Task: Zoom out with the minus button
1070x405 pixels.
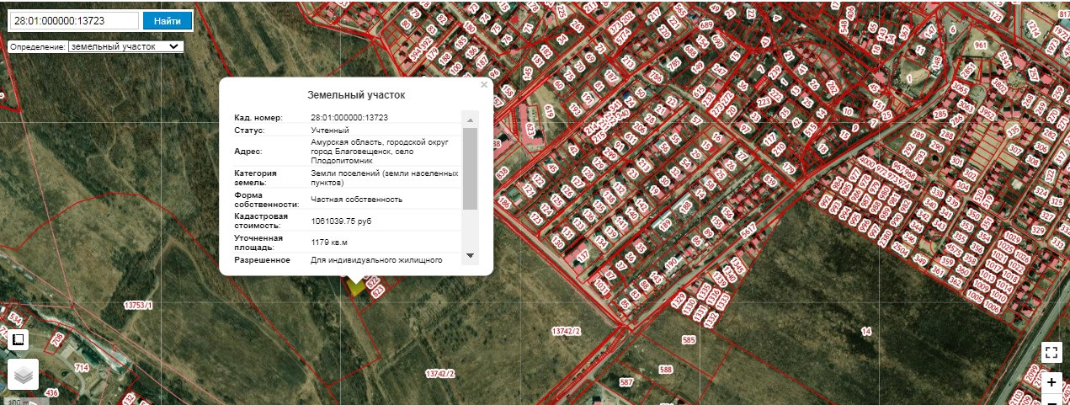Action: pos(1051,400)
